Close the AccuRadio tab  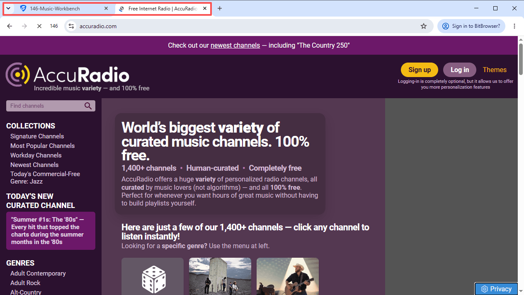(x=205, y=8)
